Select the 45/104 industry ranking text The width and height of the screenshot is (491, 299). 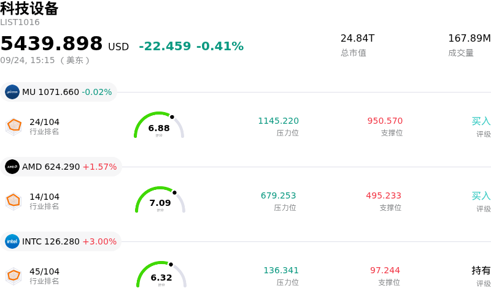tap(44, 271)
